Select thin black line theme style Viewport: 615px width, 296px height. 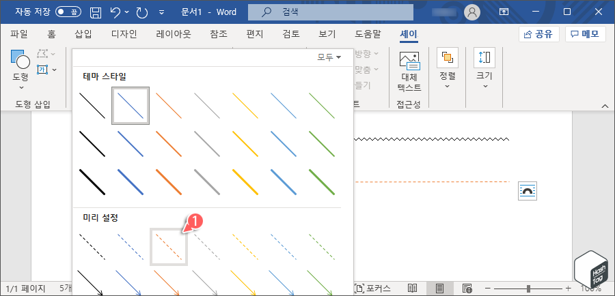[92, 106]
